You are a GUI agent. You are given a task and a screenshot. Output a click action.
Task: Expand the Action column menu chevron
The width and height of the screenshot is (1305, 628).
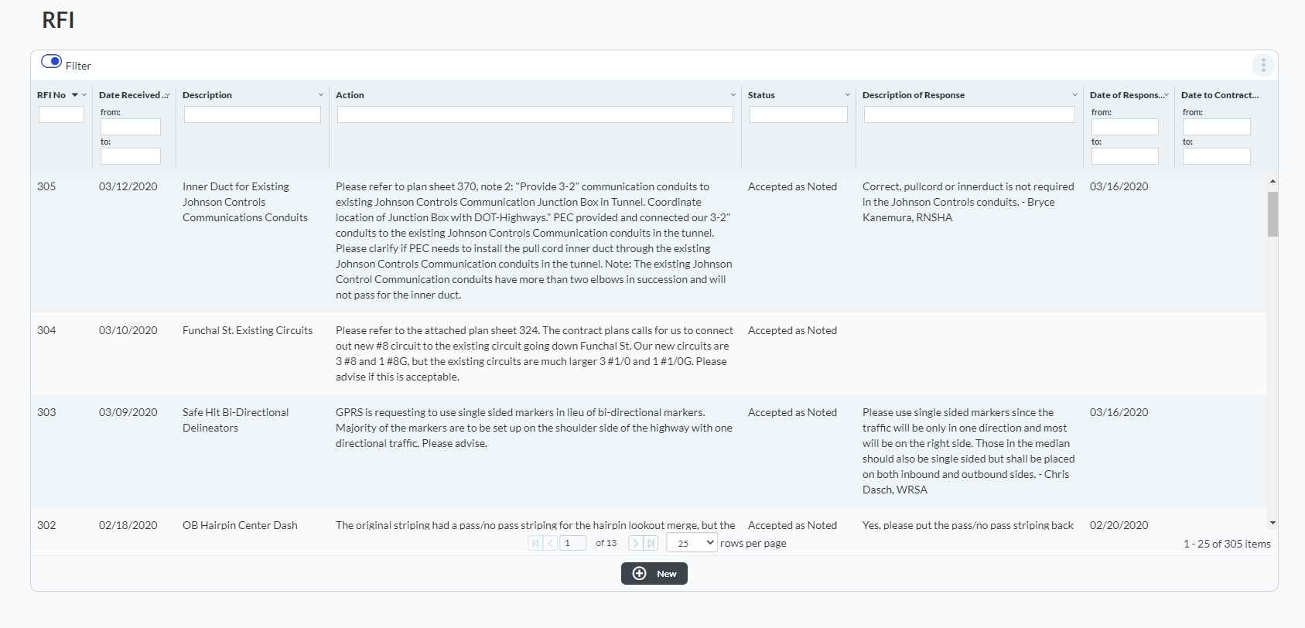coord(733,95)
